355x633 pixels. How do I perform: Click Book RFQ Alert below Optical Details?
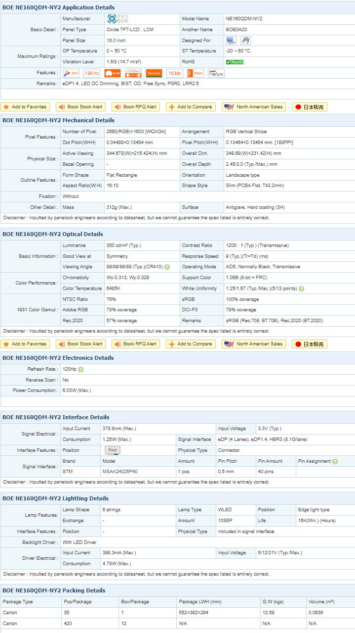click(136, 344)
